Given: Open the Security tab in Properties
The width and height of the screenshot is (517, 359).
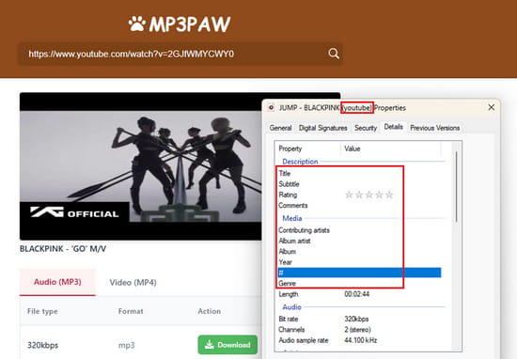Looking at the screenshot, I should 366,128.
